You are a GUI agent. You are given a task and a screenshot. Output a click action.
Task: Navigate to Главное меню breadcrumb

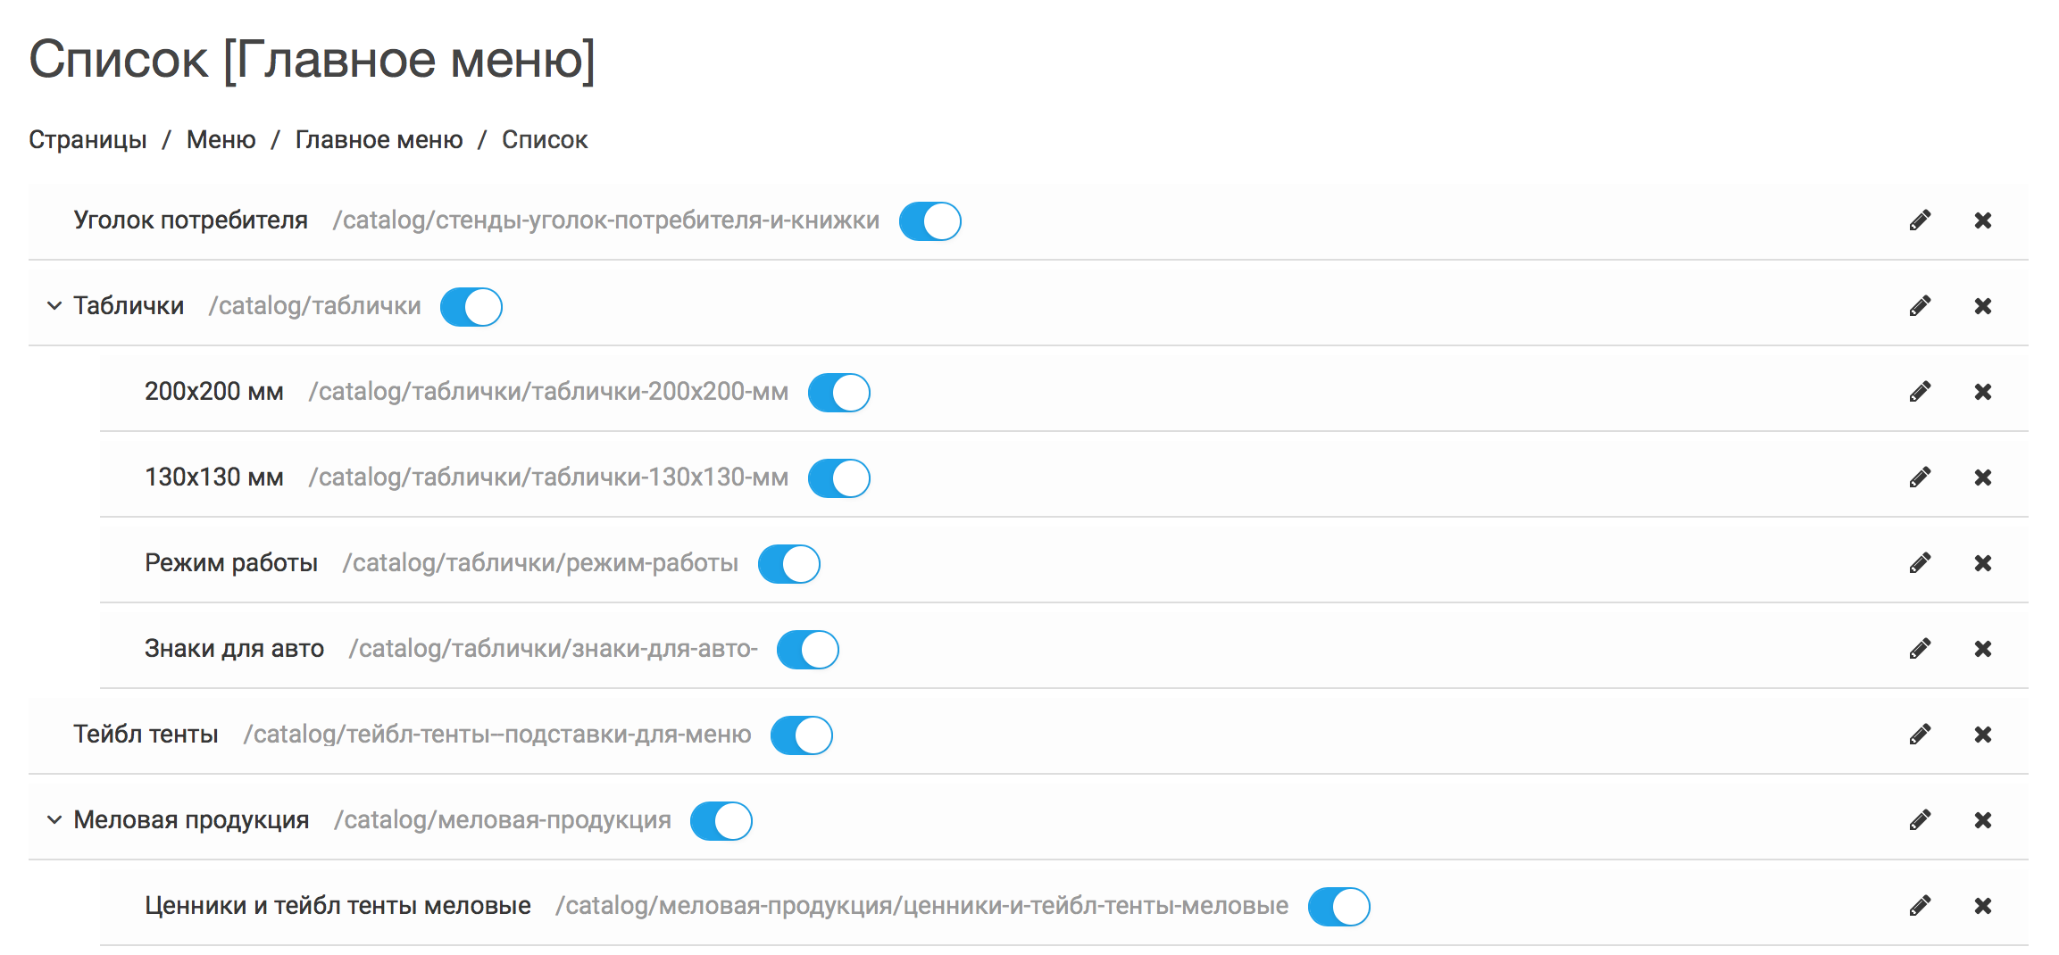coord(379,140)
